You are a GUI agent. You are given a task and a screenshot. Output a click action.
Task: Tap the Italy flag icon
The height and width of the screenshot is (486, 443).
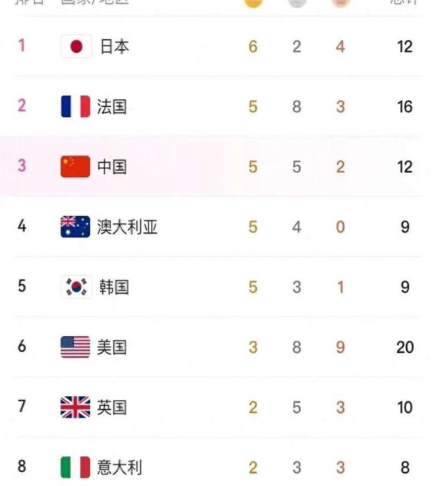click(x=75, y=467)
